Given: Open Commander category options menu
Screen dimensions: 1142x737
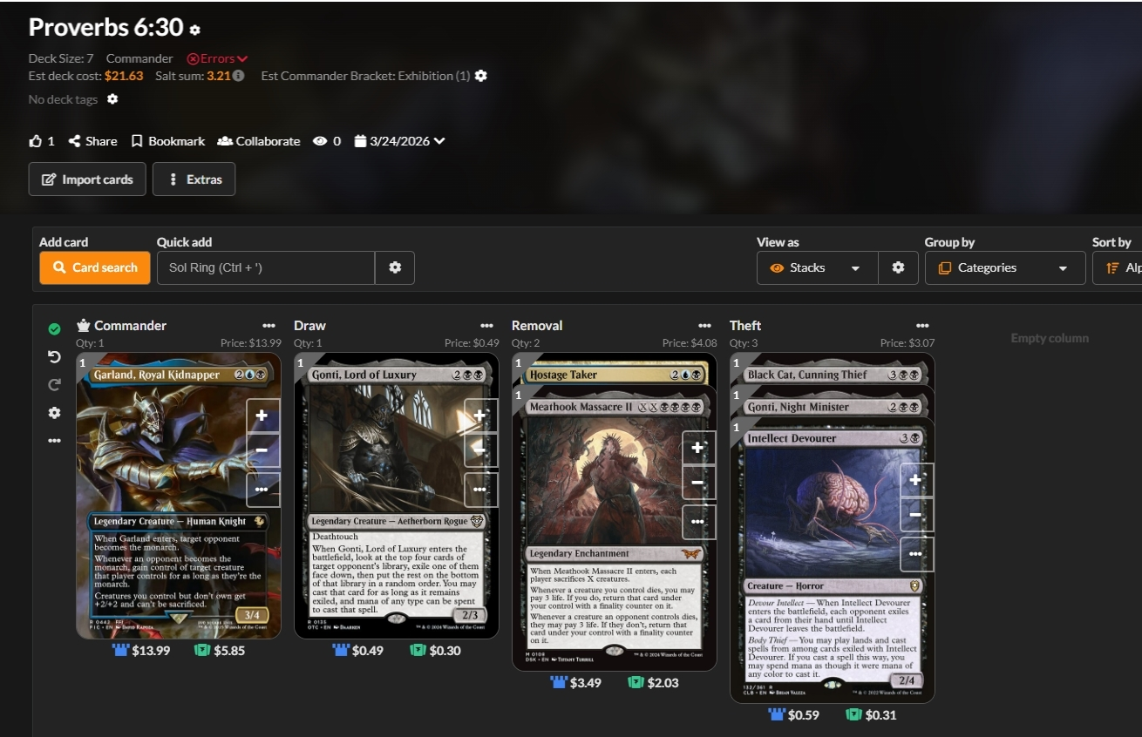Looking at the screenshot, I should pos(269,326).
